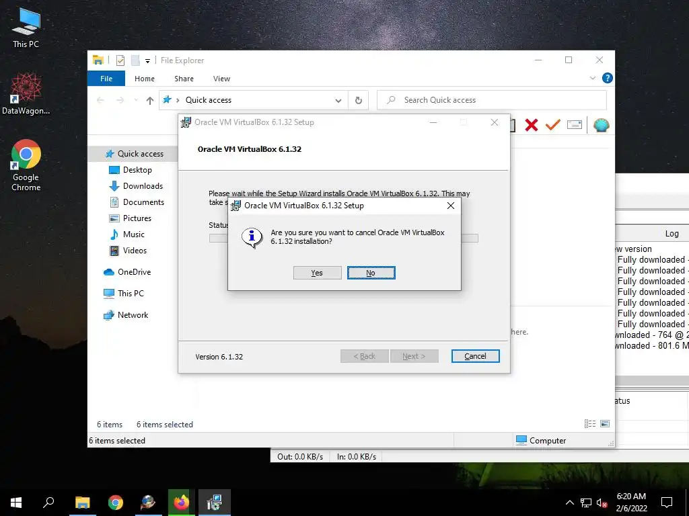
Task: Open the Customize Quick Access Toolbar dropdown
Action: [x=147, y=61]
